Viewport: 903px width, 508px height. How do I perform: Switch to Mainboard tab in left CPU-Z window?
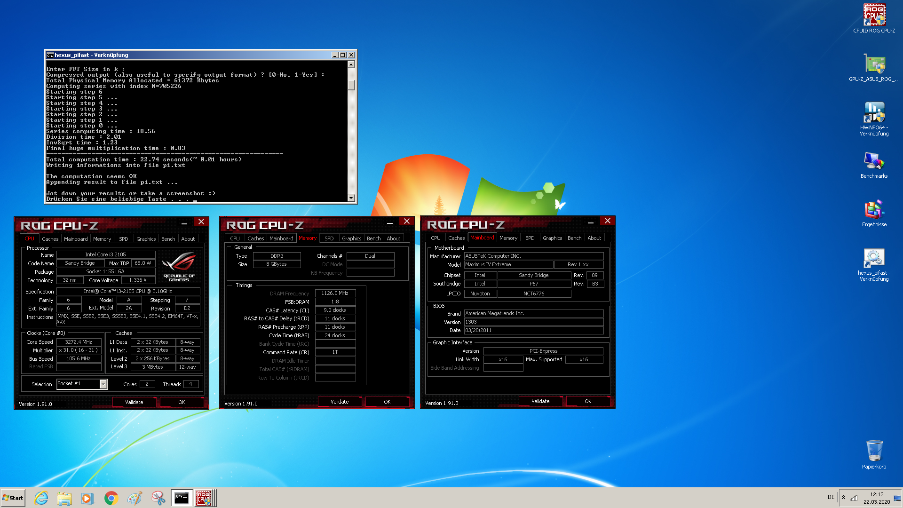point(76,239)
